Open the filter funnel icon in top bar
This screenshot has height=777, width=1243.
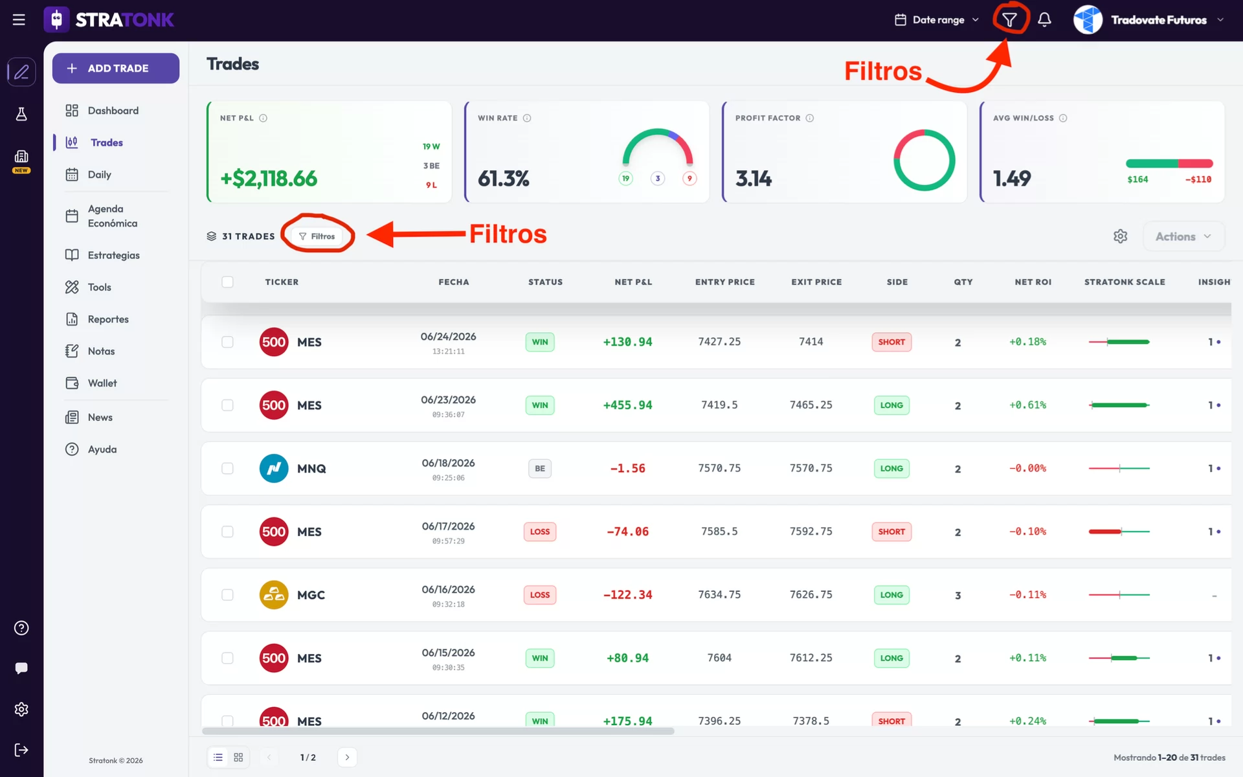(x=1009, y=19)
